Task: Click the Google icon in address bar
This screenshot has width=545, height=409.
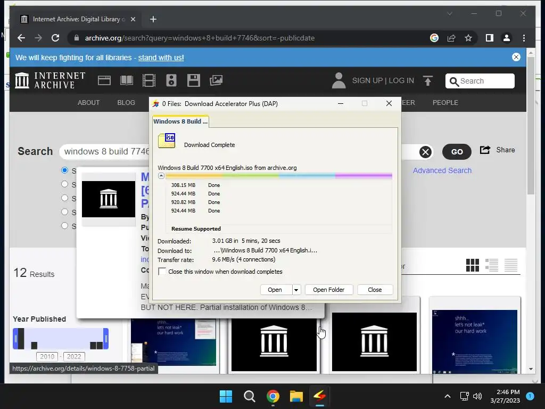Action: 434,38
